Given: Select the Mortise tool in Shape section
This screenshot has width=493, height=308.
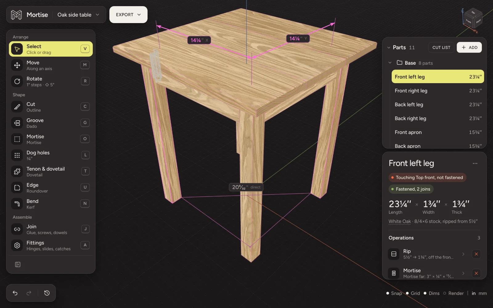Looking at the screenshot, I should [51, 139].
